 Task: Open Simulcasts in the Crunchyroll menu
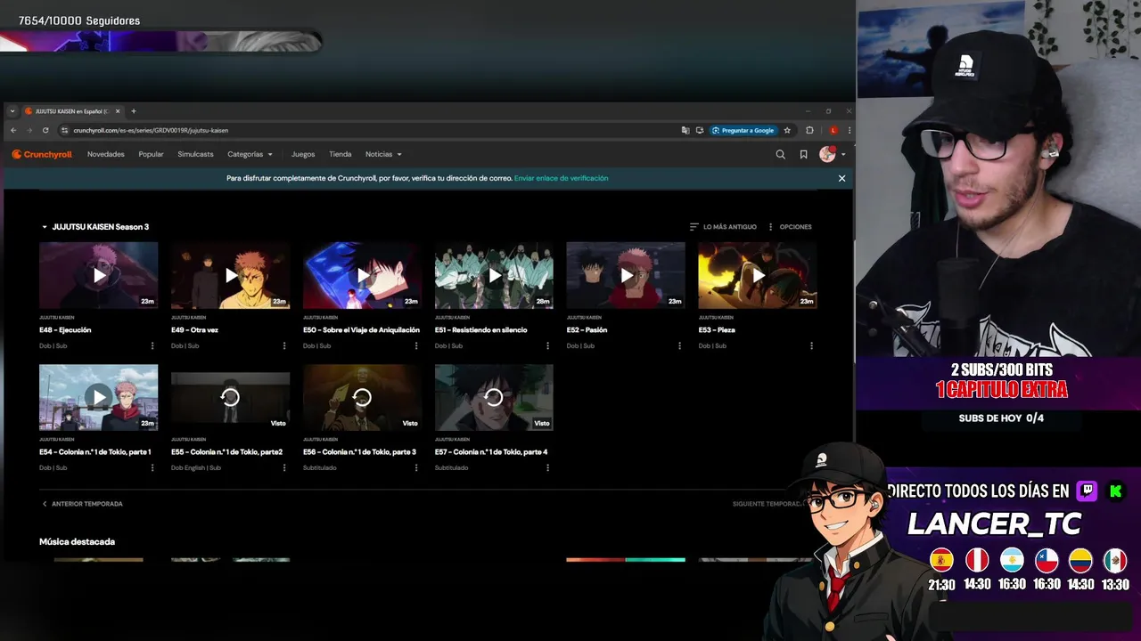pyautogui.click(x=195, y=154)
